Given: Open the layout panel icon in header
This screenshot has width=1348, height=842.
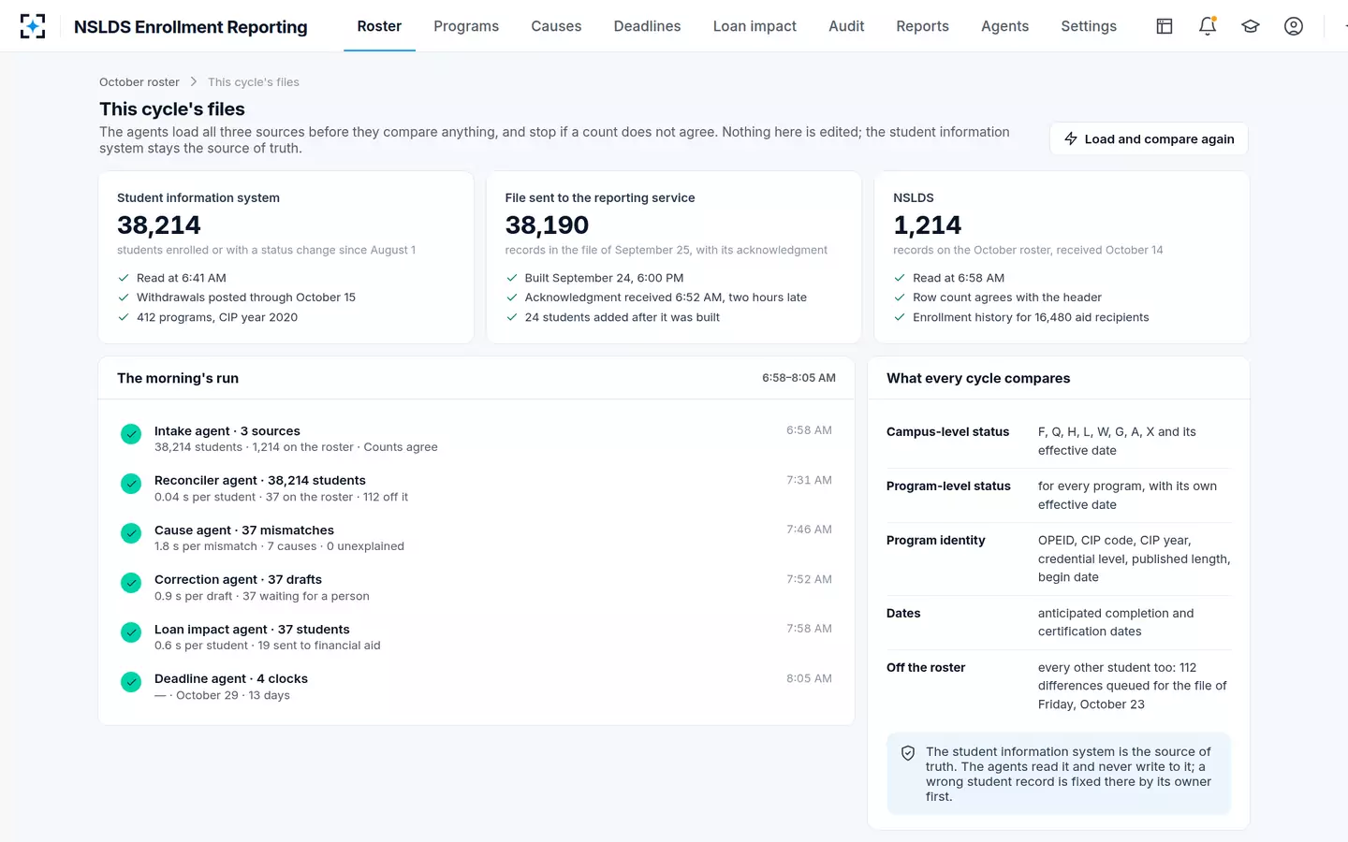Looking at the screenshot, I should pyautogui.click(x=1165, y=26).
